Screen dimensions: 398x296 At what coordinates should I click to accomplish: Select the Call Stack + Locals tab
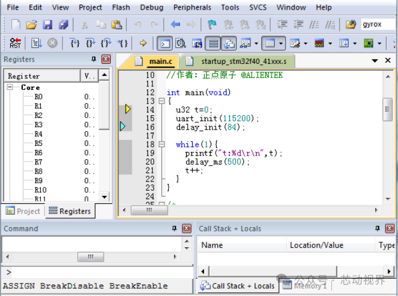pyautogui.click(x=238, y=286)
